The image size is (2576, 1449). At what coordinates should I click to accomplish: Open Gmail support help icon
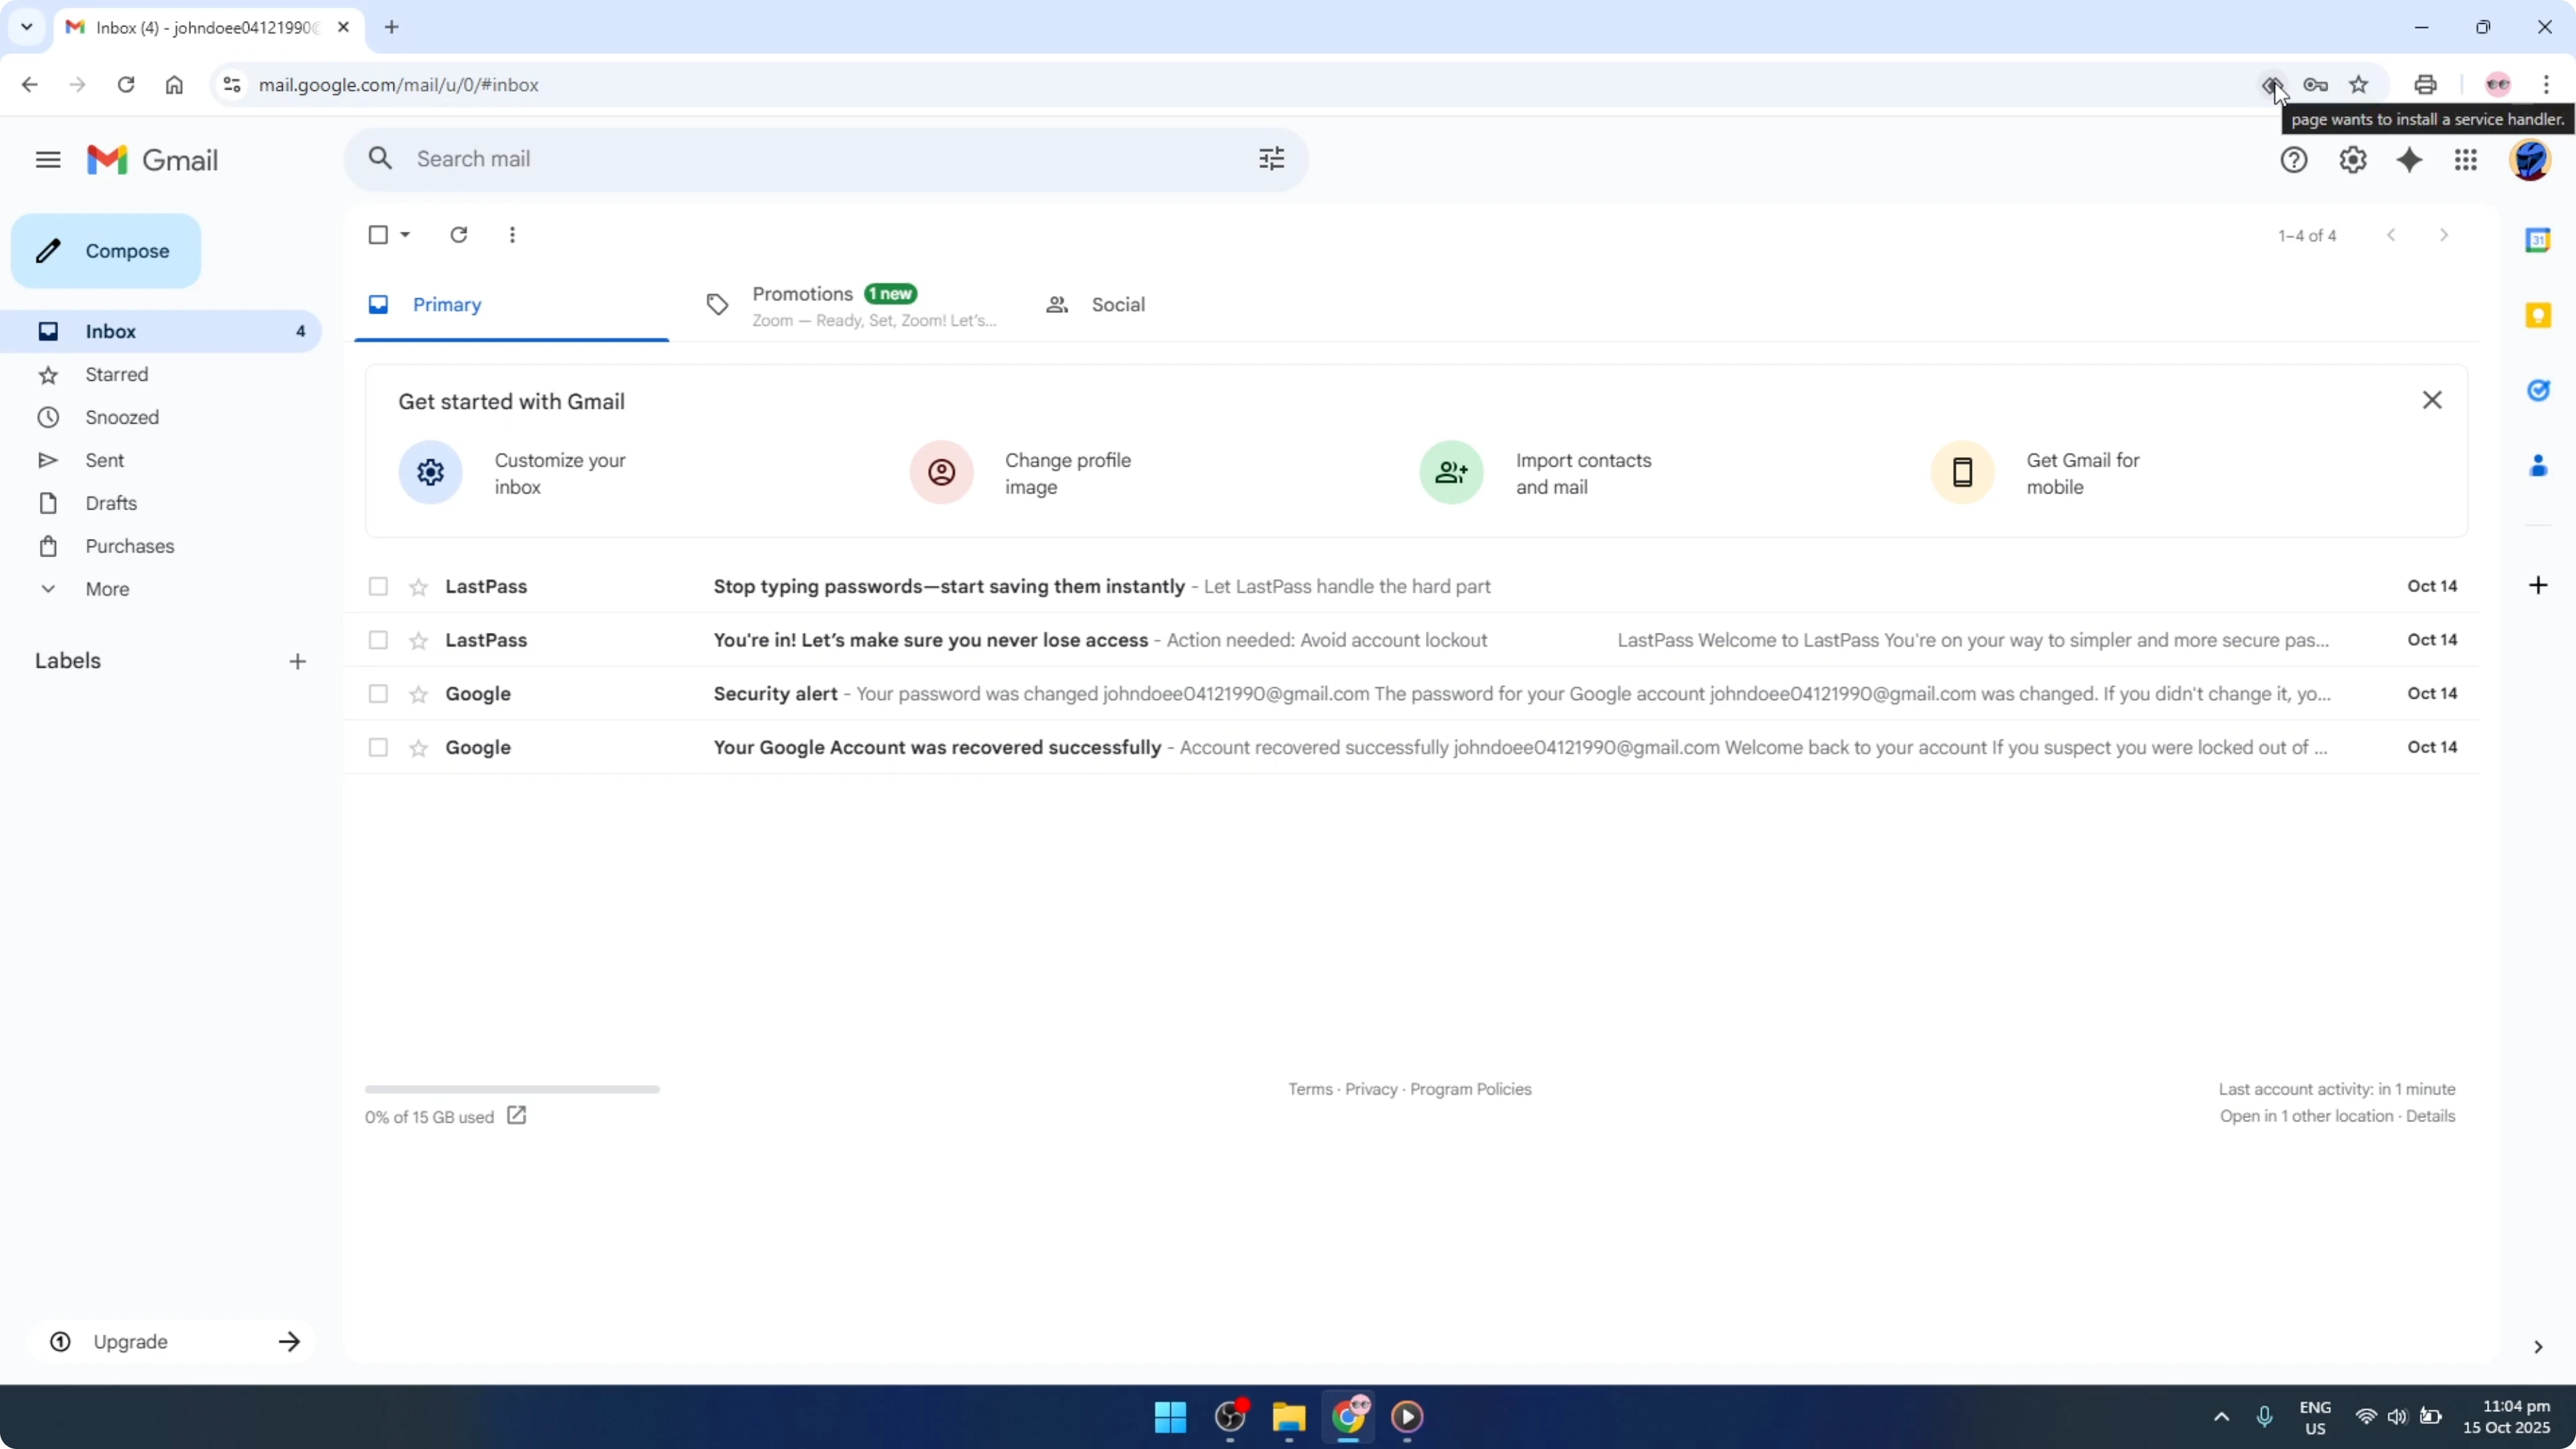click(2294, 160)
